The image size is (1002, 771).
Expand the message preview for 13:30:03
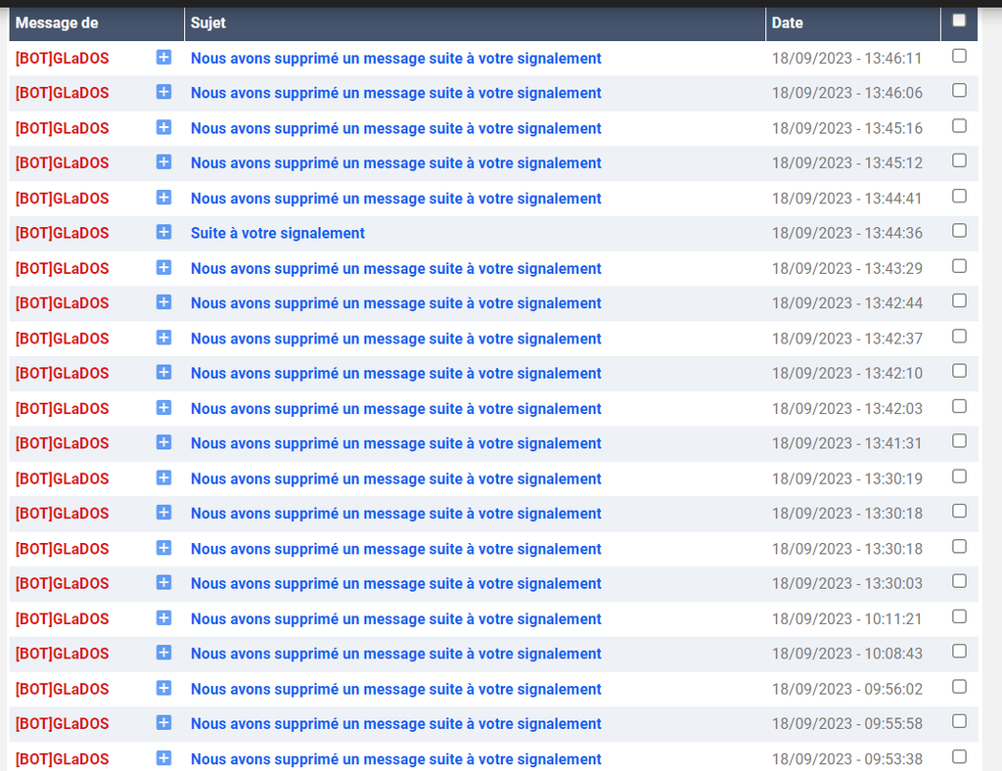point(163,582)
